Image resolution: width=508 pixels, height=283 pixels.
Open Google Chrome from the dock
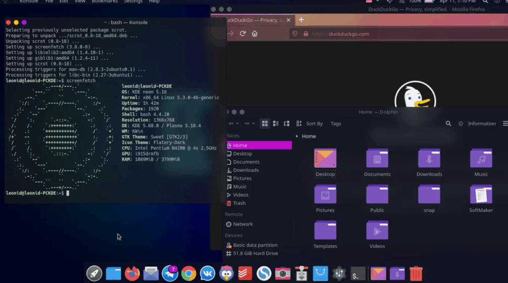[x=189, y=273]
